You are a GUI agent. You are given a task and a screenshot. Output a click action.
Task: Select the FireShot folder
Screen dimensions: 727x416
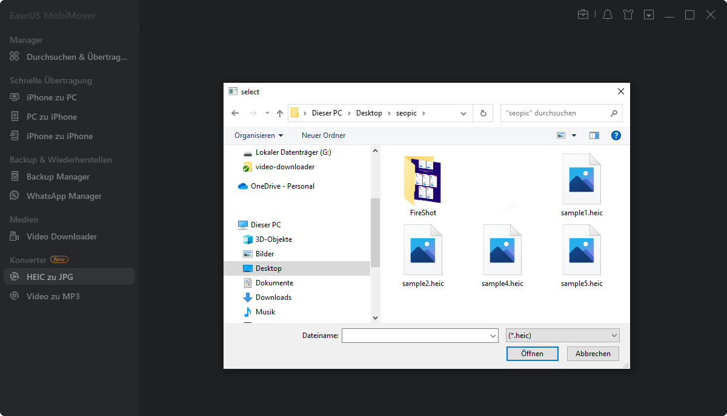(x=423, y=185)
